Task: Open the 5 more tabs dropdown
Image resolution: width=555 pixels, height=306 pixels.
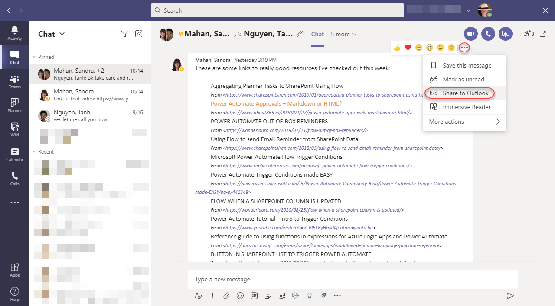Action: 343,34
